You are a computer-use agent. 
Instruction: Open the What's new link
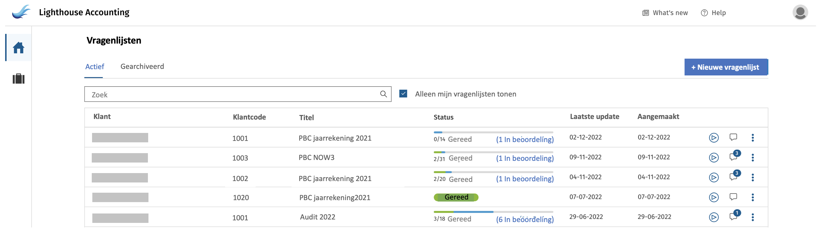point(665,13)
